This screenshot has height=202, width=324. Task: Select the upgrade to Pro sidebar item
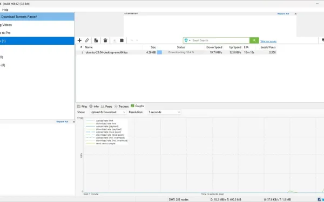coord(37,33)
